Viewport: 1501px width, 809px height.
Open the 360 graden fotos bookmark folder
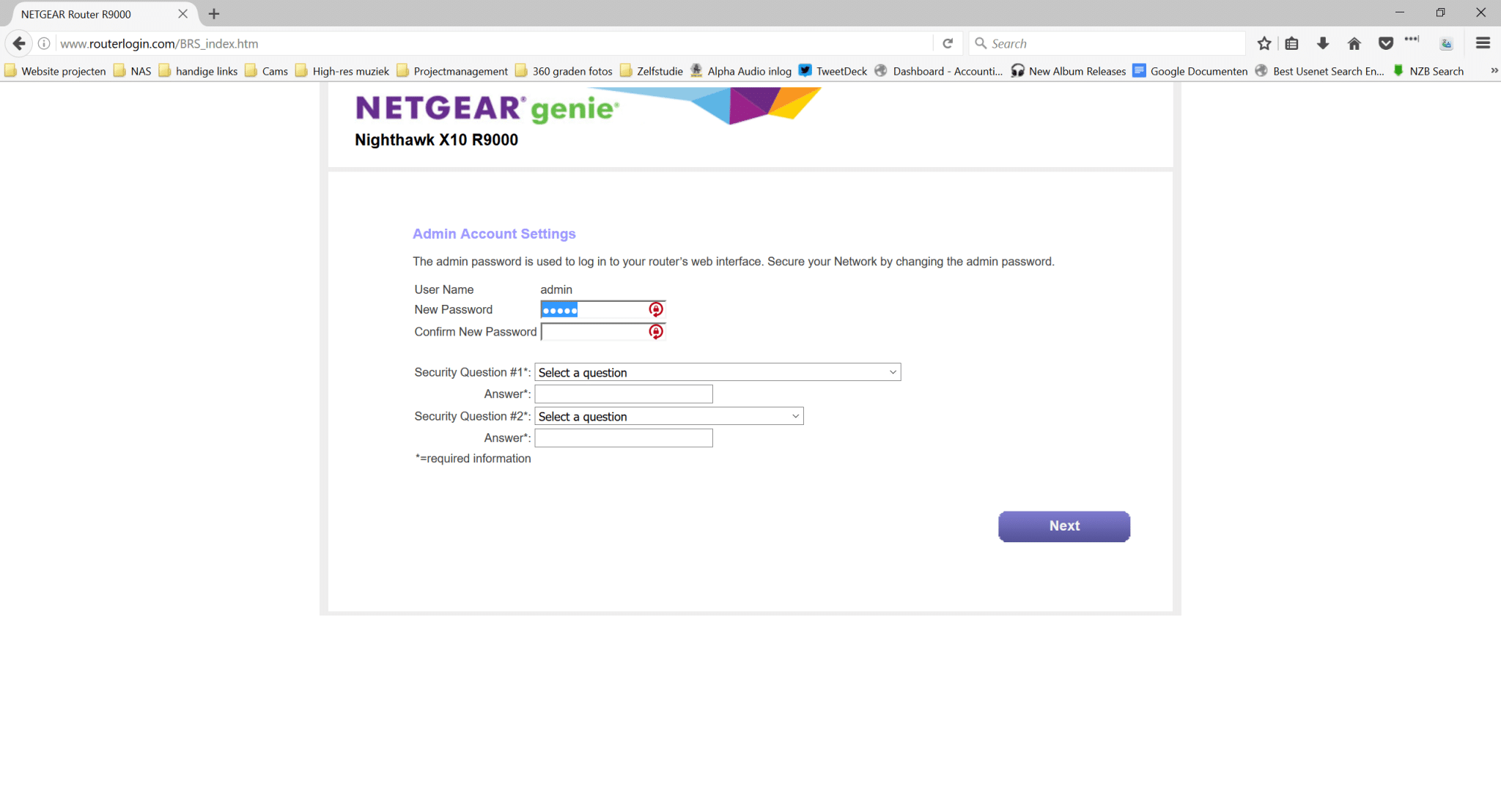click(x=564, y=70)
